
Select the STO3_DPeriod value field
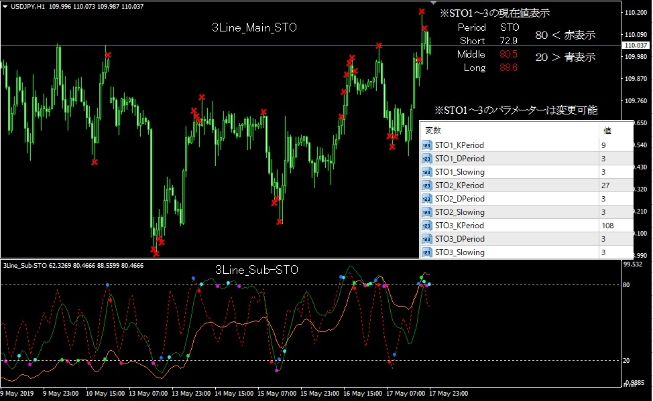click(x=615, y=239)
